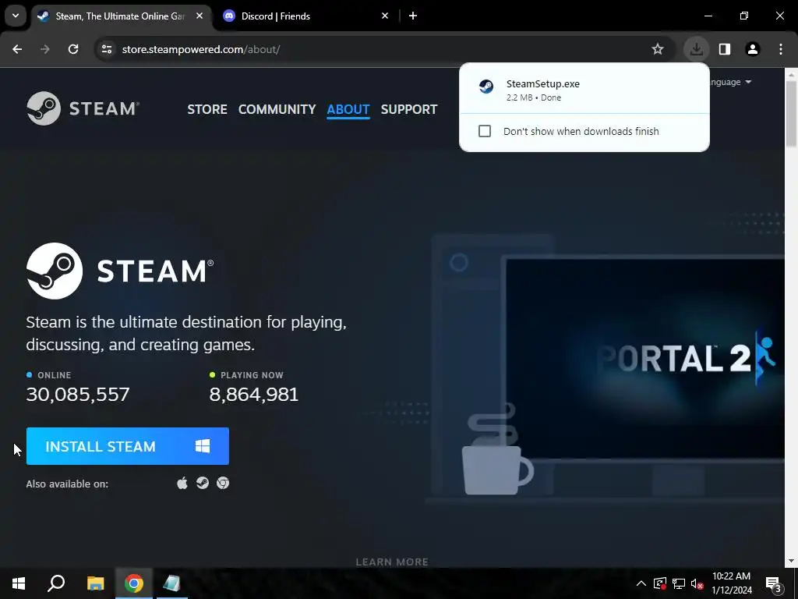Open the Chrome tab search dropdown
798x599 pixels.
tap(16, 16)
